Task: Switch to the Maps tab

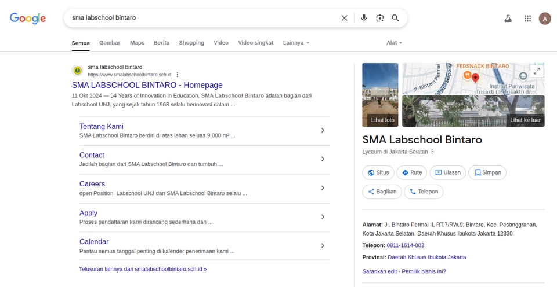Action: [137, 43]
